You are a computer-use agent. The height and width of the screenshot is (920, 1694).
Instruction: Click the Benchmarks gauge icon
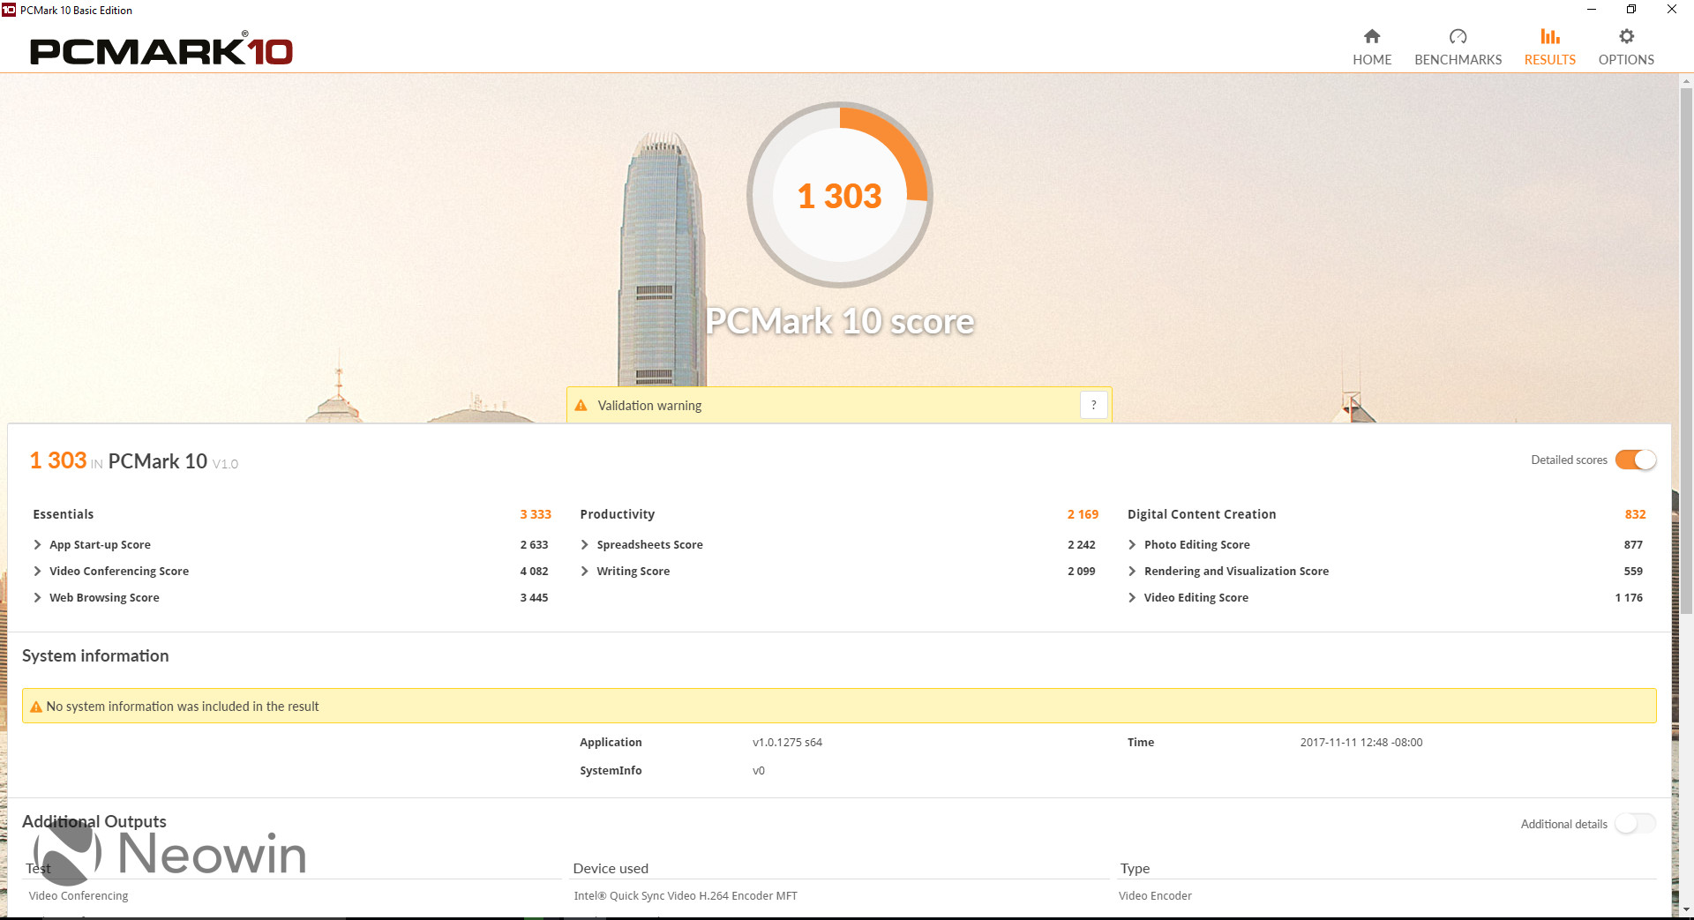click(x=1458, y=36)
